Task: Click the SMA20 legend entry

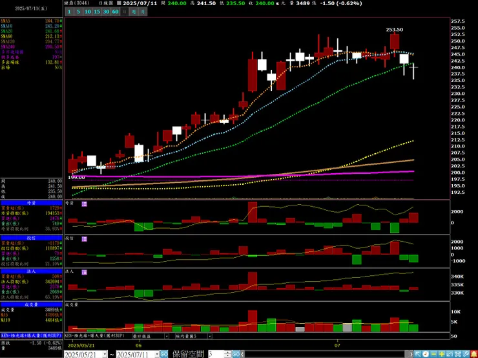Action: click(x=32, y=32)
